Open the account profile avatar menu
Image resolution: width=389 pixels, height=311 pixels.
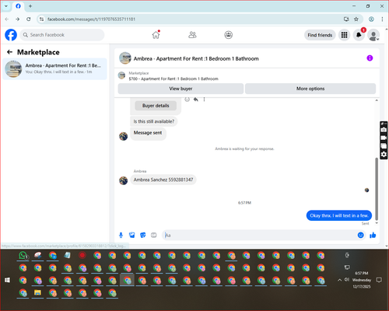click(373, 35)
